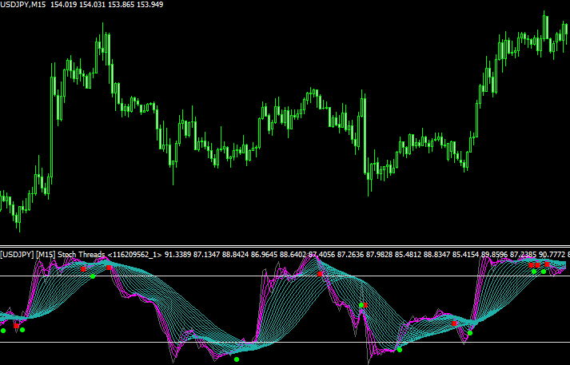This screenshot has width=570, height=365.
Task: Click the 90.7772 value in the indicator header
Action: pos(552,255)
